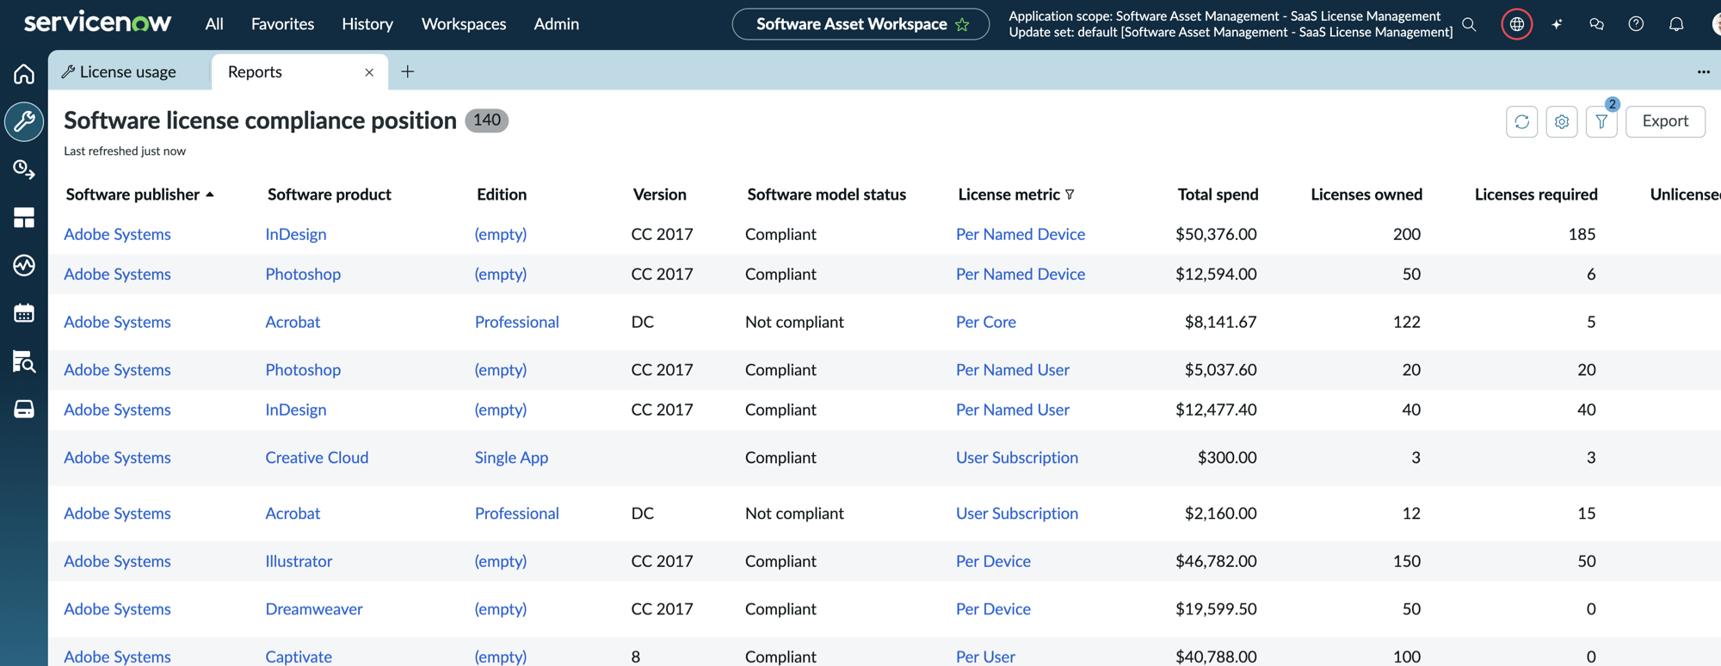The width and height of the screenshot is (1721, 666).
Task: Open the chat conversations icon
Action: pos(1596,24)
